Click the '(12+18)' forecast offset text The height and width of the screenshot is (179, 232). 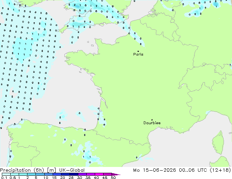[x=220, y=170]
